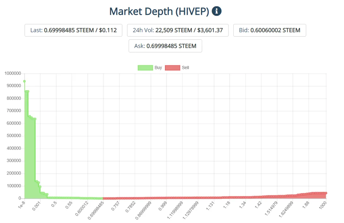
Task: Click y-axis label 900000
Action: (x=14, y=86)
